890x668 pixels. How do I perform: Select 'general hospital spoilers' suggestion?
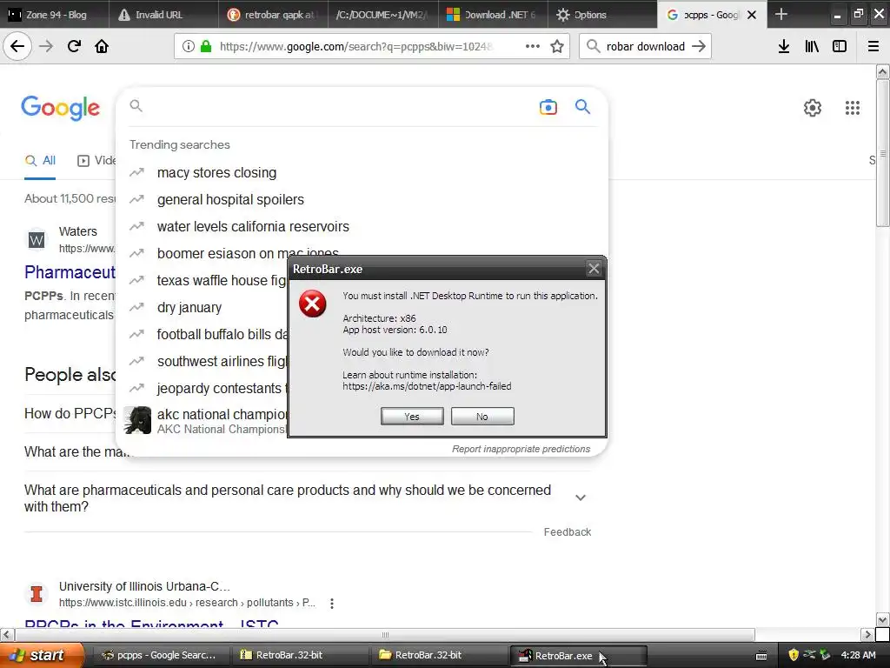coord(363,199)
